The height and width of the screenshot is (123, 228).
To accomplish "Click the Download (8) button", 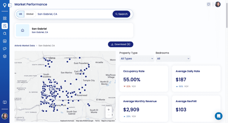I will click(x=121, y=44).
